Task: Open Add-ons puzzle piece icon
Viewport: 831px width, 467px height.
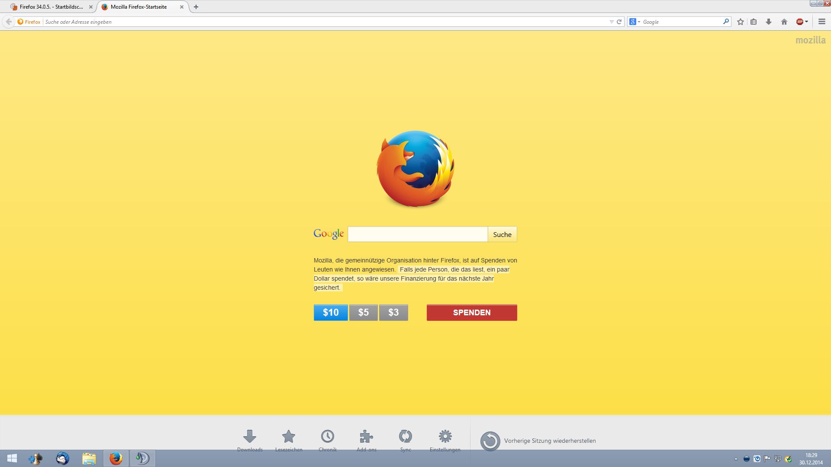Action: click(366, 437)
